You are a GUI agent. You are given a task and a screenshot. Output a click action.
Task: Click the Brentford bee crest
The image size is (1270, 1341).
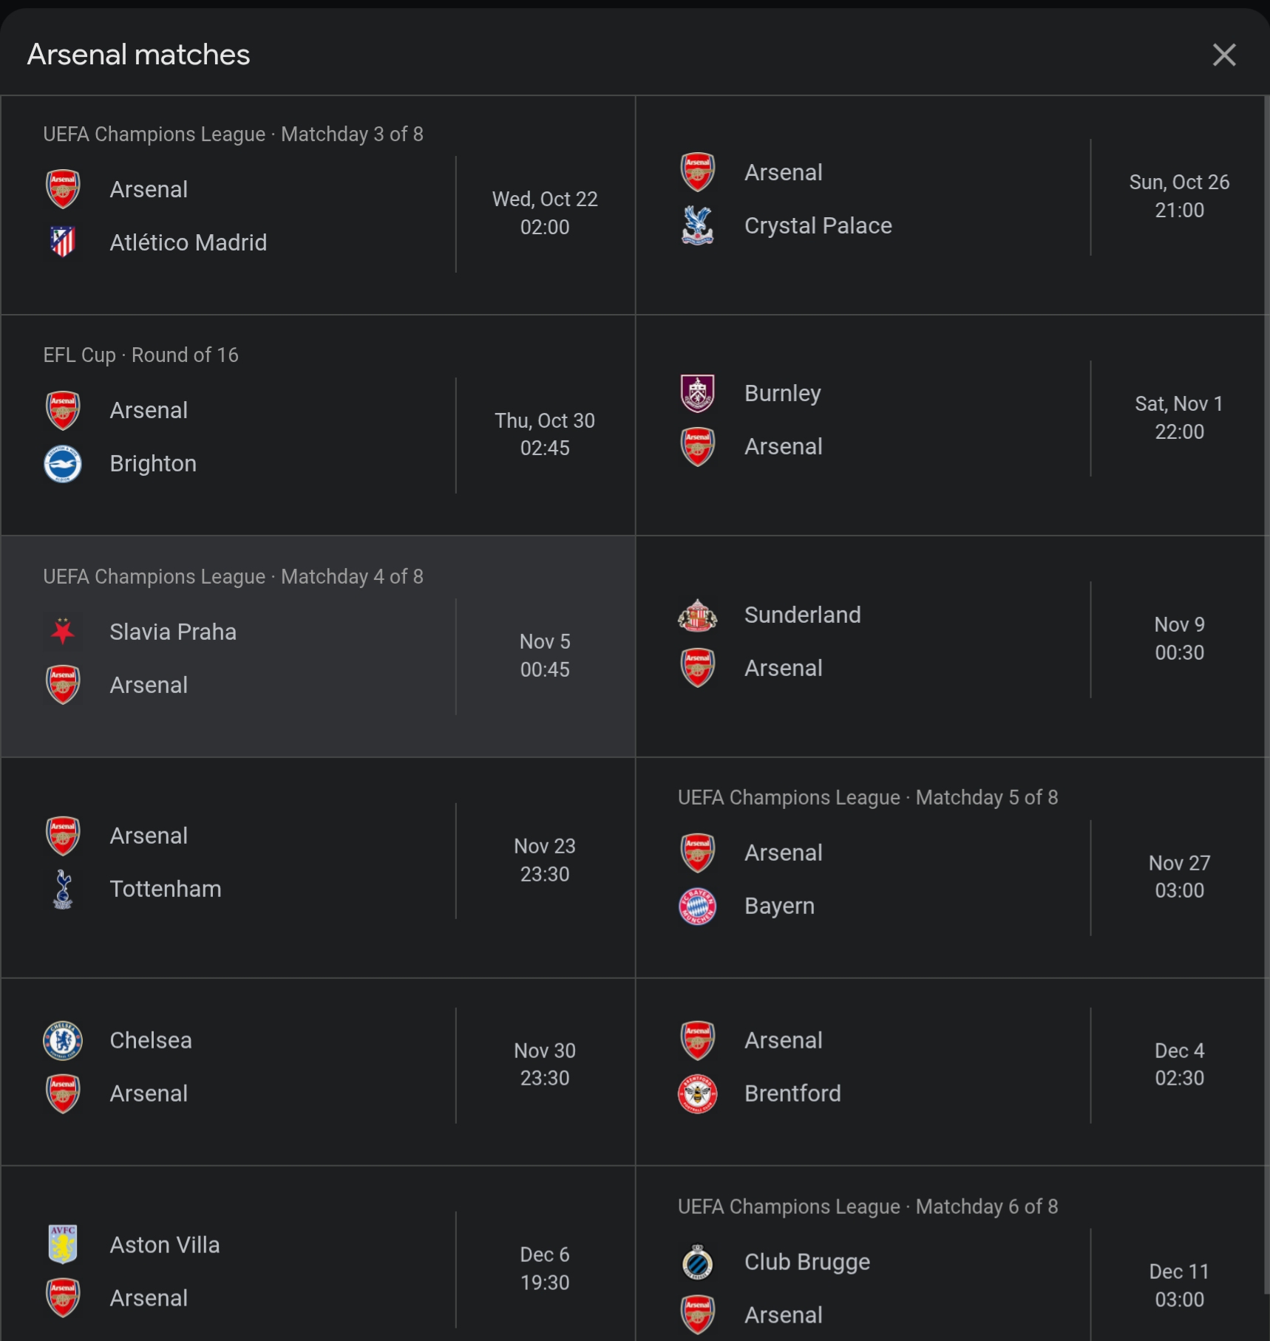click(x=697, y=1093)
